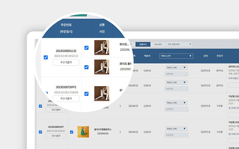239x149 pixels.
Task: Click 주문서출력 for order 20230208726FF2
Action: point(66,99)
